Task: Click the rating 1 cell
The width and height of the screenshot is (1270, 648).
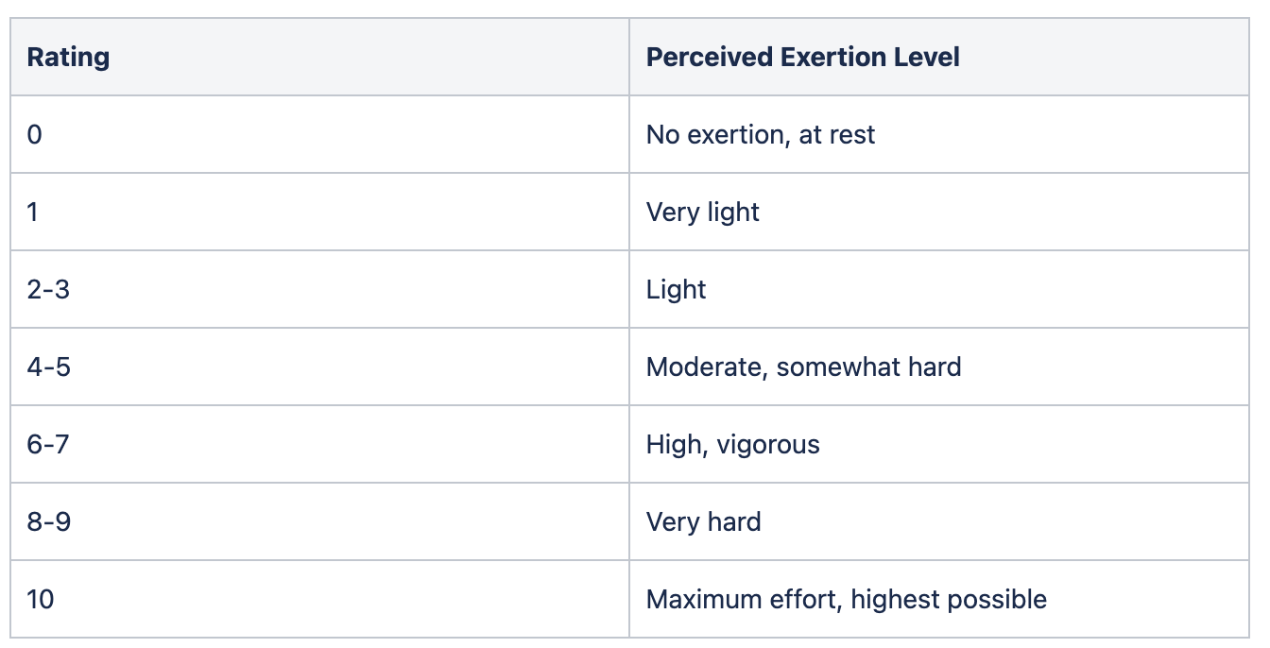Action: tap(319, 212)
